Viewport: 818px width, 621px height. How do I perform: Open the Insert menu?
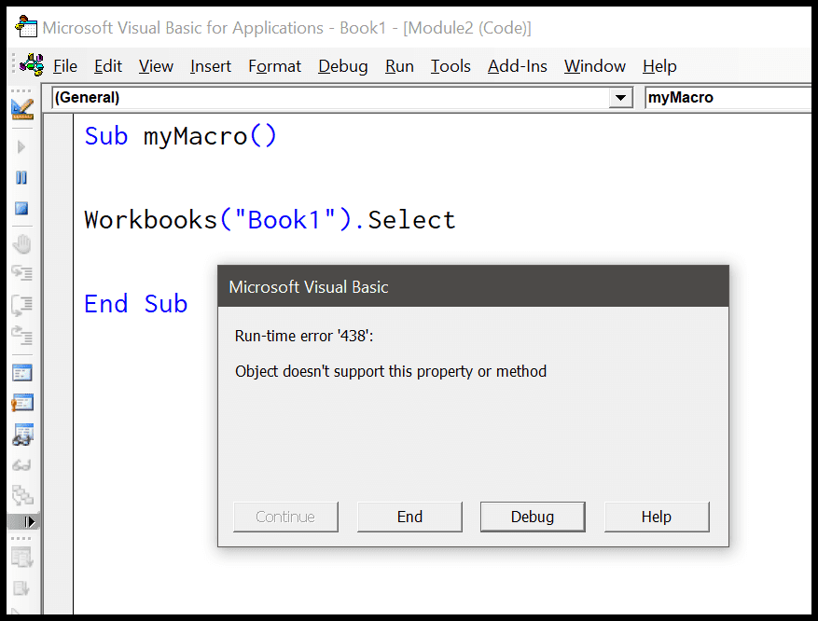click(210, 66)
